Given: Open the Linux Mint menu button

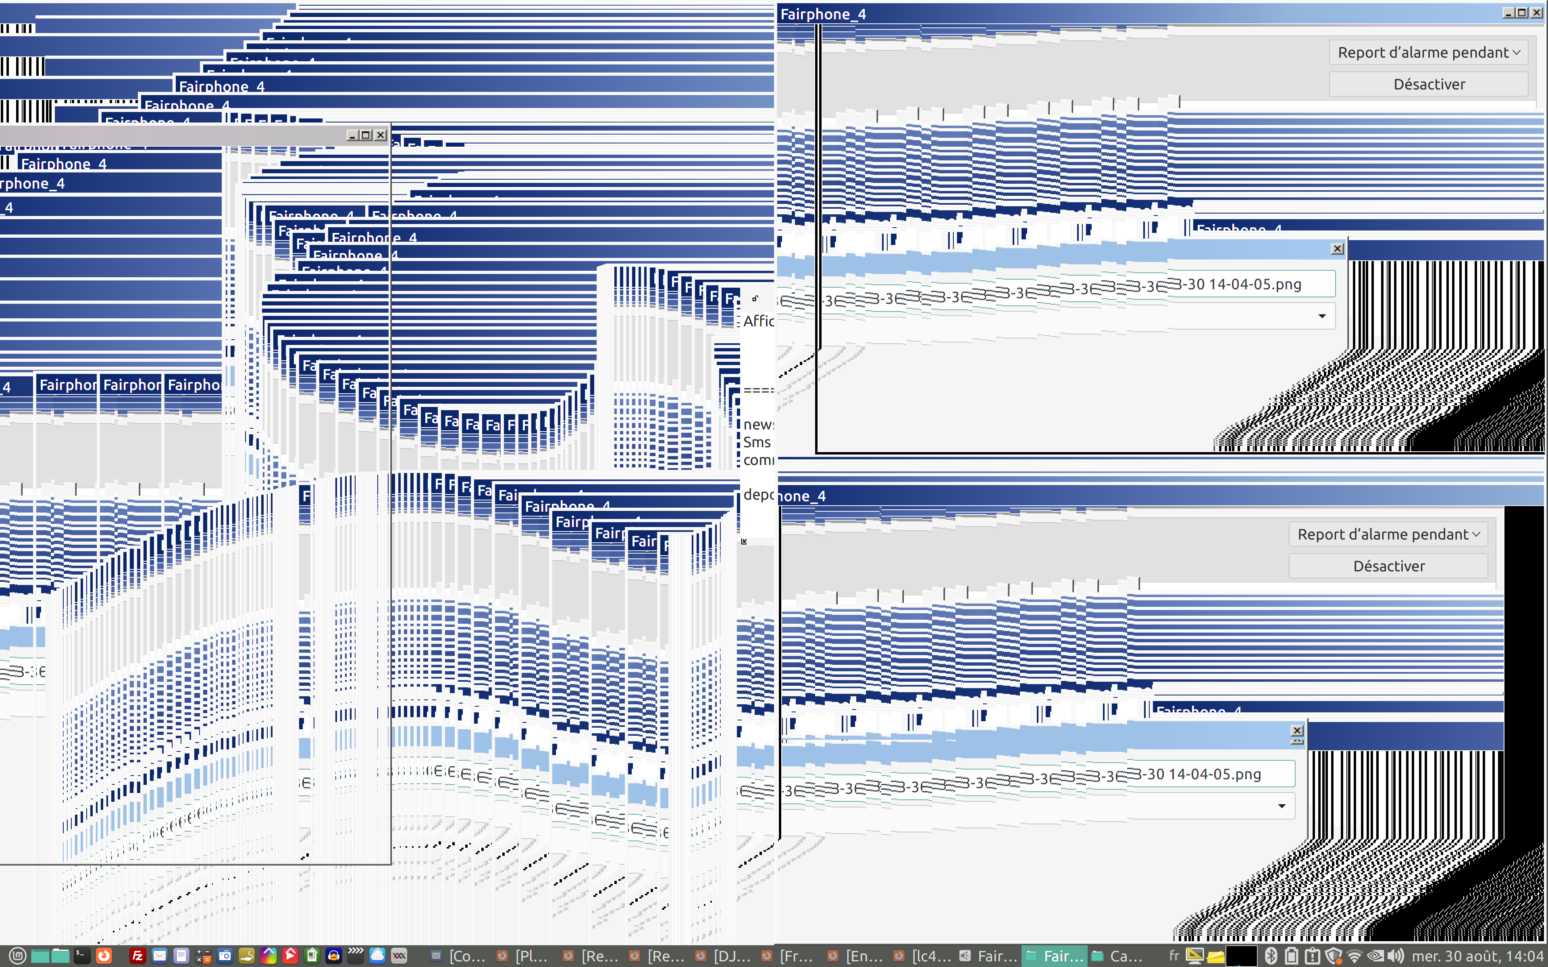Looking at the screenshot, I should click(x=17, y=955).
